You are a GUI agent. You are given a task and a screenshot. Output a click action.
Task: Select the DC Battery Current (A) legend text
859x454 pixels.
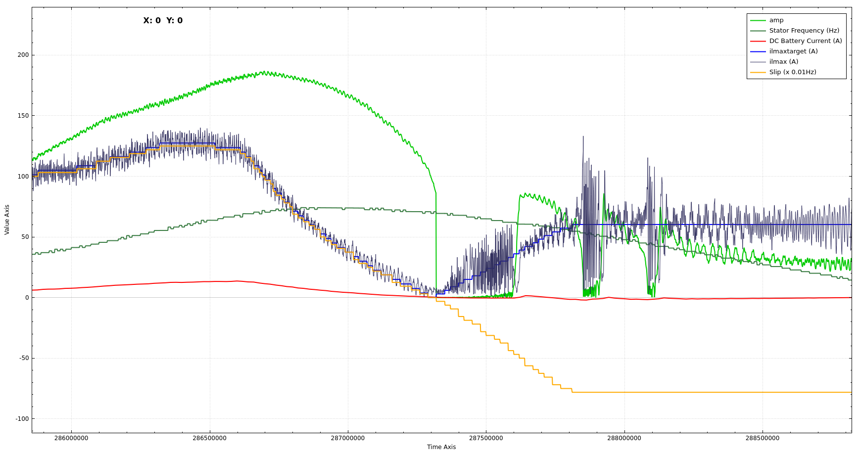pos(805,41)
